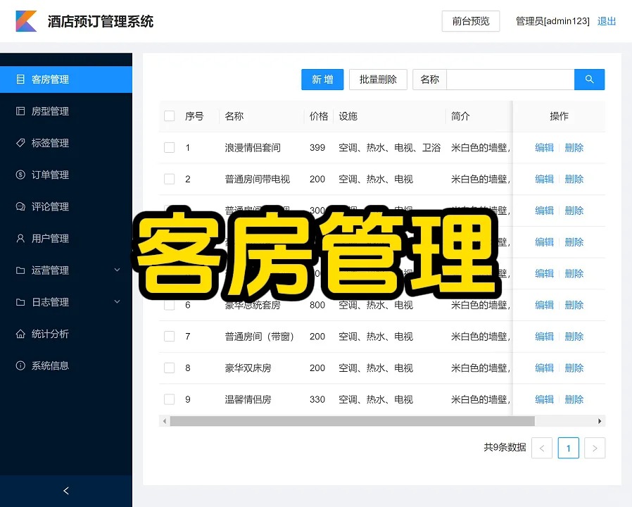The width and height of the screenshot is (632, 507).
Task: Click the 统计分析 home icon
Action: pyautogui.click(x=20, y=334)
